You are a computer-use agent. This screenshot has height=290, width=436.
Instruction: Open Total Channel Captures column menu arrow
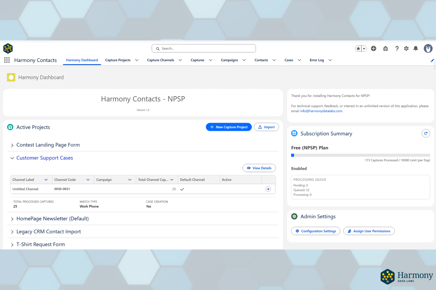(172, 180)
